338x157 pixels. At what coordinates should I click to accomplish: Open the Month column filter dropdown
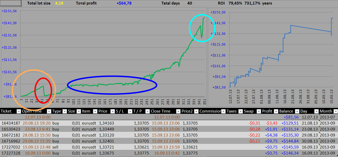tap(335, 111)
